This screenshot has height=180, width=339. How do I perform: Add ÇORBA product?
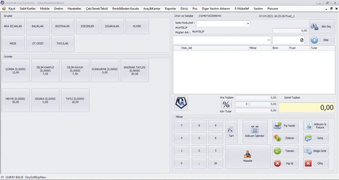[16, 71]
